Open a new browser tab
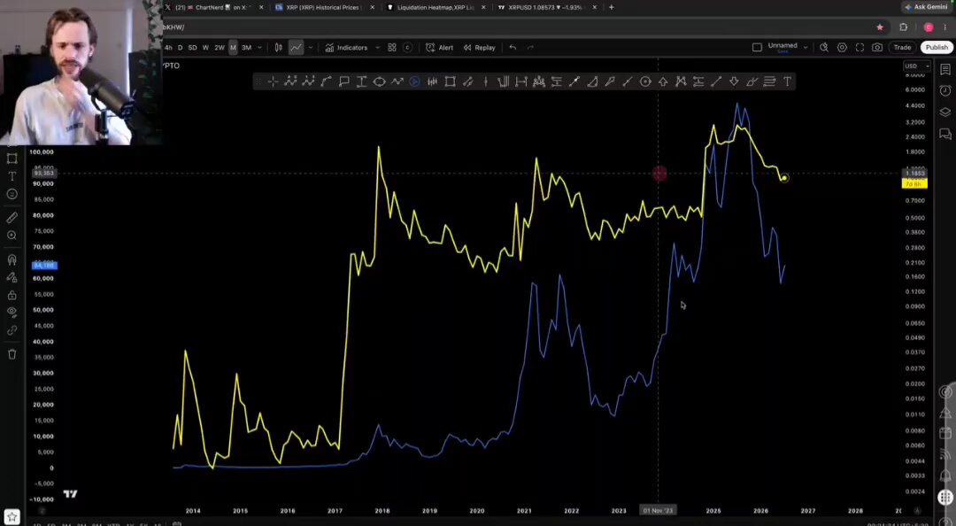The image size is (956, 526). [x=611, y=7]
